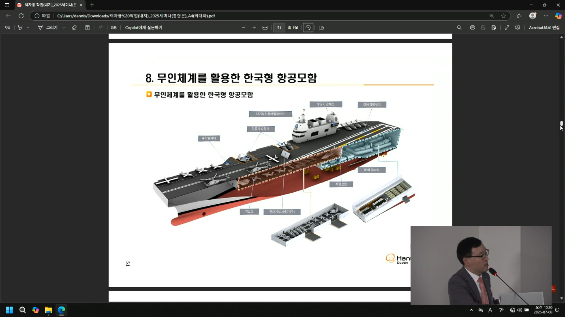
Task: Choose the add text box tool
Action: pos(87,27)
